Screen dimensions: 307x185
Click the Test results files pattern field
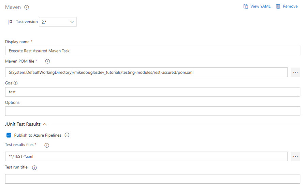coord(146,156)
